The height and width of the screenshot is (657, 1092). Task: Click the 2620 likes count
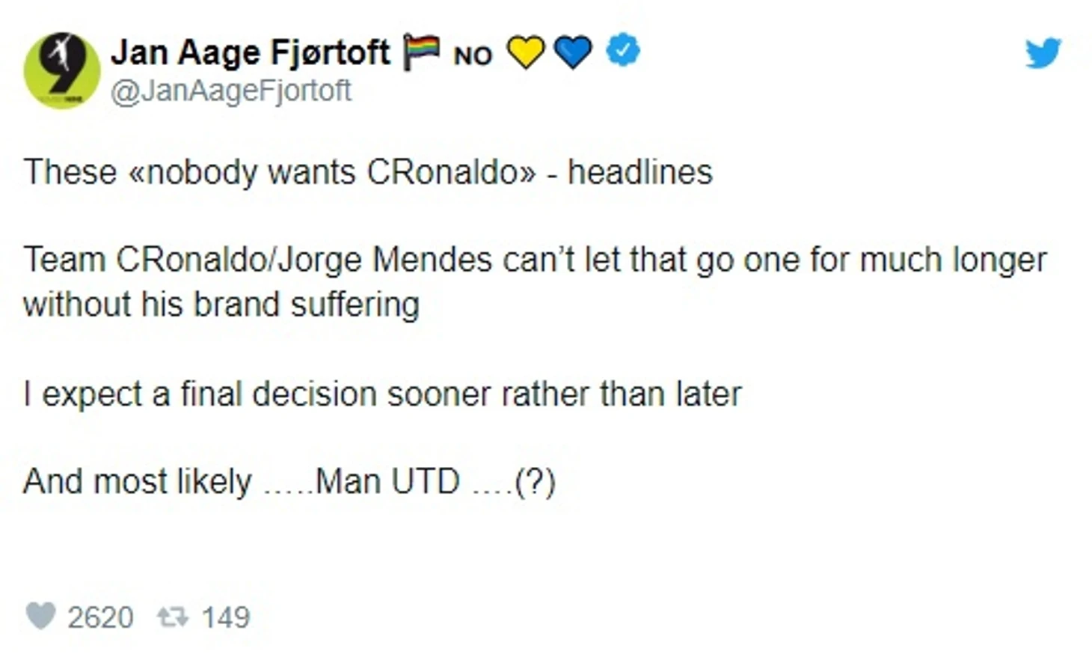coord(100,617)
